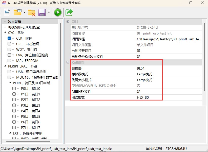Viewport: 208px width, 152px height.
Task: Collapse the Keil设置 property group
Action: click(x=68, y=62)
